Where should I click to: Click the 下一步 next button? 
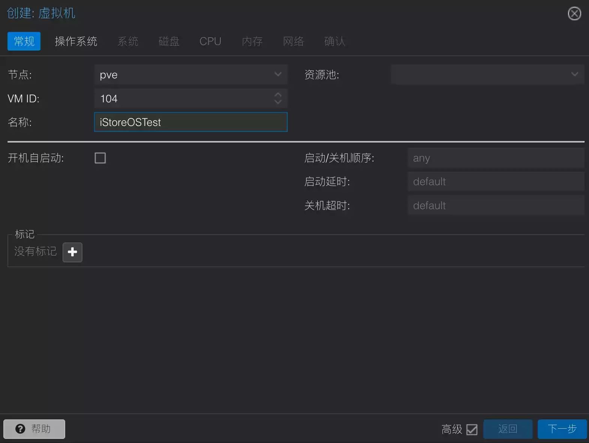(x=562, y=429)
